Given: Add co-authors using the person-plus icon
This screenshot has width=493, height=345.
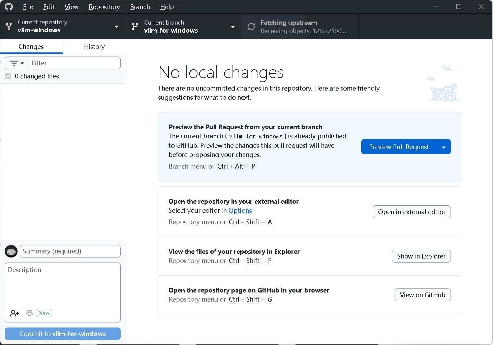Looking at the screenshot, I should (14, 313).
